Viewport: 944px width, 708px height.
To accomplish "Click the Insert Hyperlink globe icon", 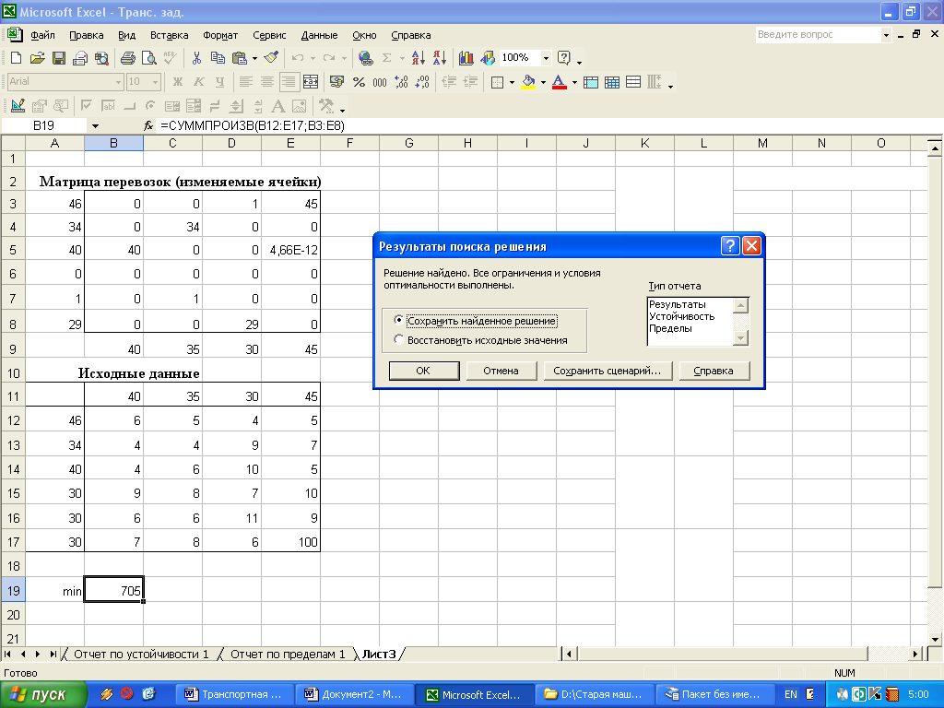I will coord(365,58).
